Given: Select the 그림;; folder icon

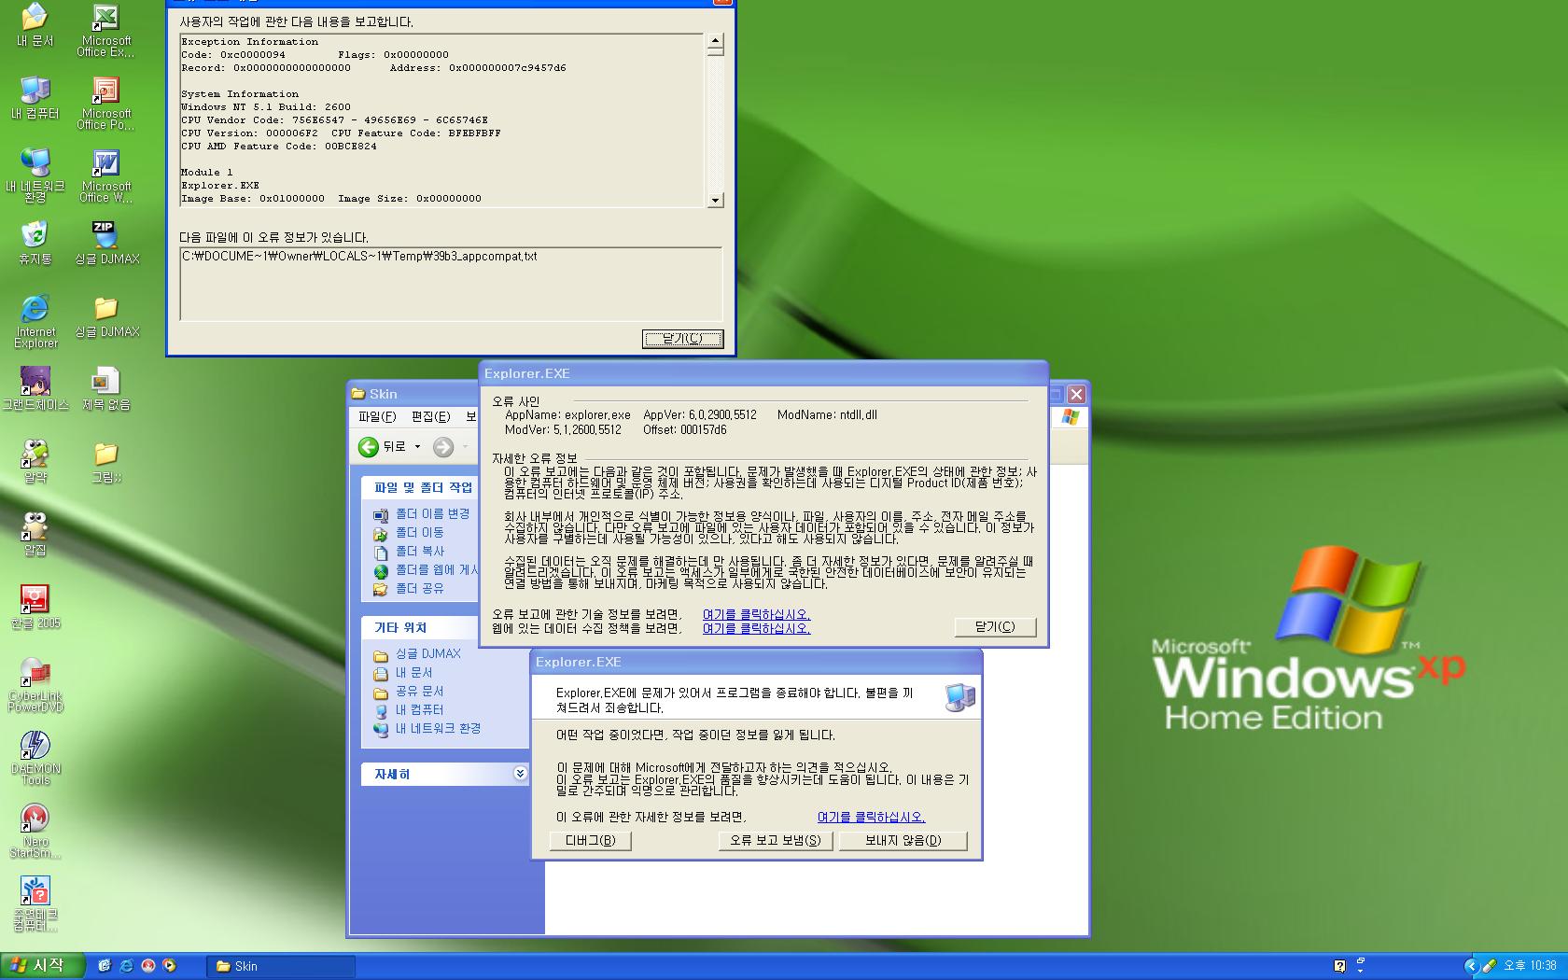Looking at the screenshot, I should pos(105,462).
